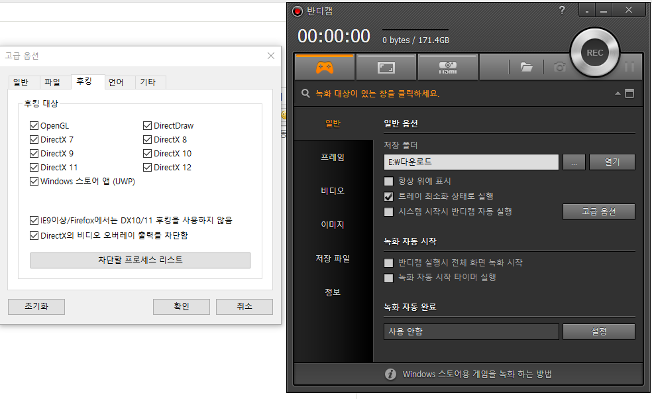
Task: Switch to the 파일 tab in the dialog
Action: tap(52, 82)
